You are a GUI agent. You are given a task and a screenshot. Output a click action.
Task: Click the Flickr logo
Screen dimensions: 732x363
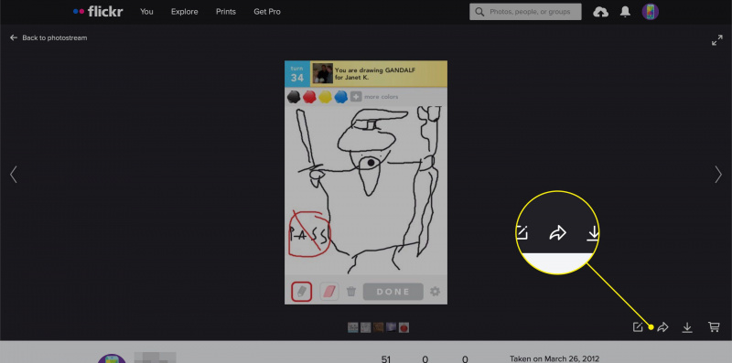pyautogui.click(x=98, y=12)
